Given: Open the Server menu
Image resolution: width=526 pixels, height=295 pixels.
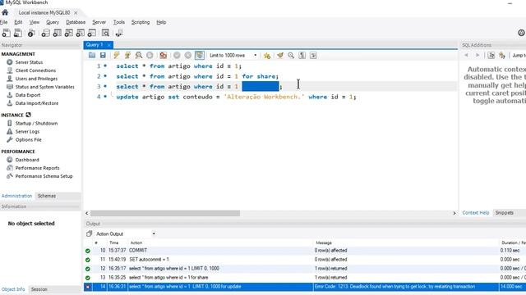Looking at the screenshot, I should click(99, 22).
